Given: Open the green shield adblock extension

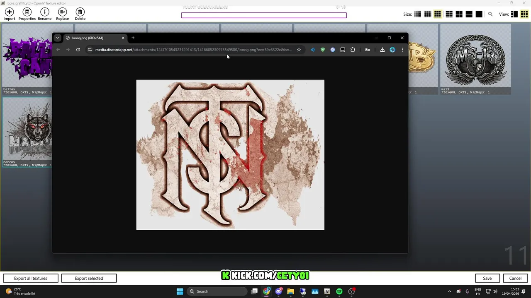Looking at the screenshot, I should (x=323, y=50).
